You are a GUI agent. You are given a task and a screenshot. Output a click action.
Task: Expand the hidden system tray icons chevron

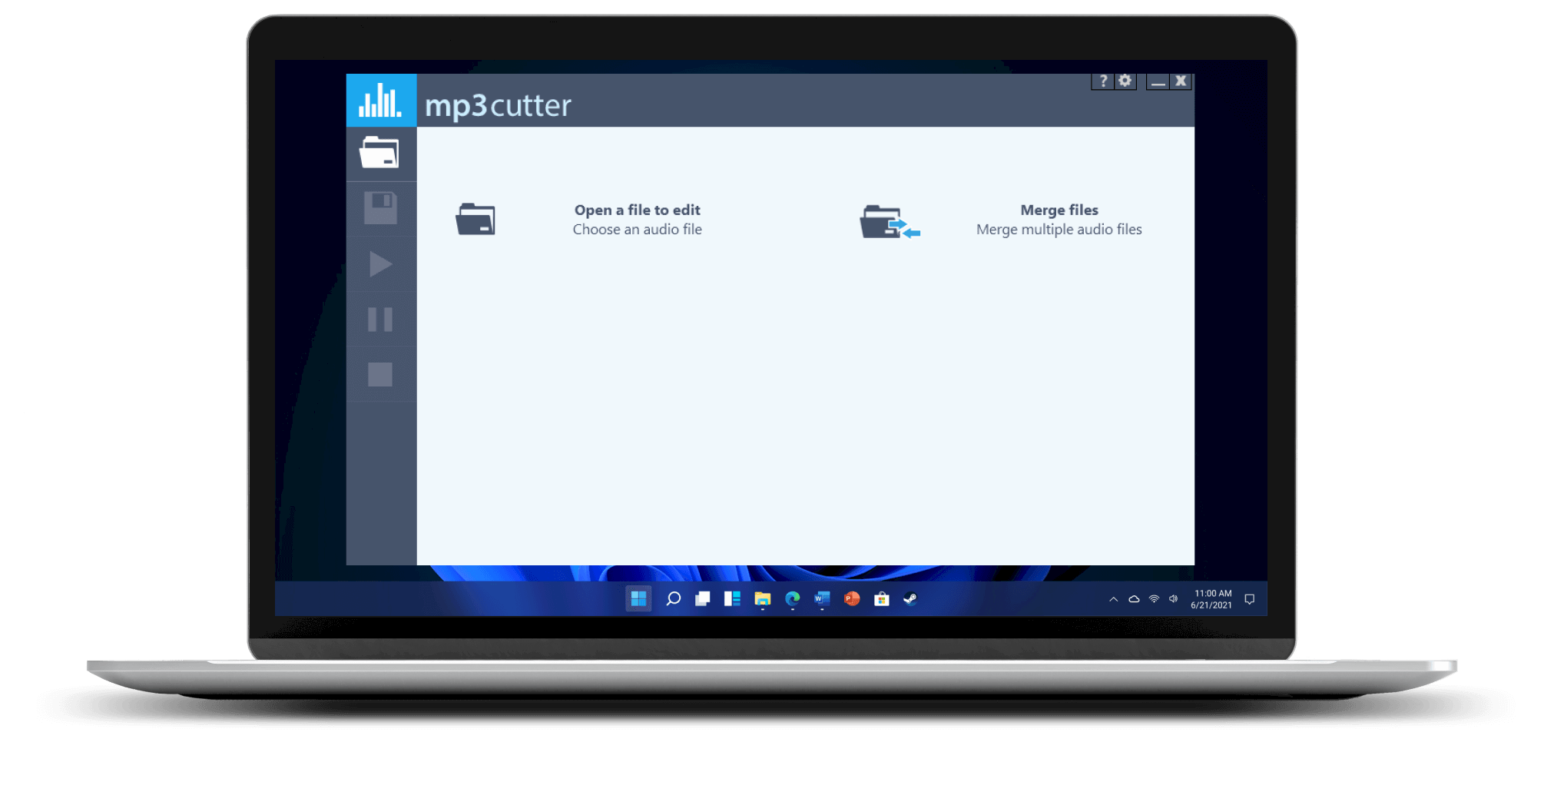pyautogui.click(x=1113, y=599)
